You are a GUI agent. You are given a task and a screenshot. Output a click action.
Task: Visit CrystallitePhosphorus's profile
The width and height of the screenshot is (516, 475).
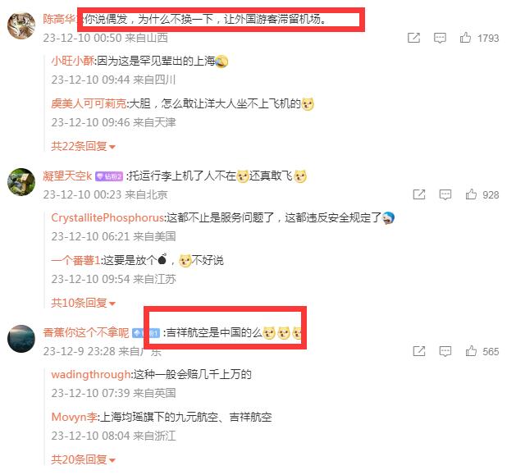point(107,217)
